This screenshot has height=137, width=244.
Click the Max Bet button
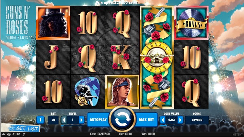(x=146, y=120)
